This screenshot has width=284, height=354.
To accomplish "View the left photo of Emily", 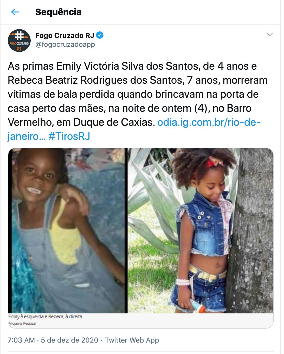I will click(x=68, y=231).
